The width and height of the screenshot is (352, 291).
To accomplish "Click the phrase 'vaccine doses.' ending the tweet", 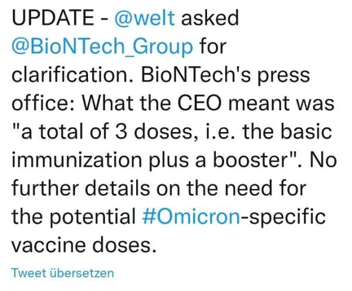I will (x=83, y=245).
